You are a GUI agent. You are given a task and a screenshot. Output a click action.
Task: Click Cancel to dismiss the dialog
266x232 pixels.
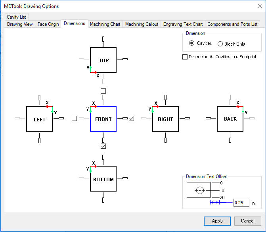(x=247, y=221)
